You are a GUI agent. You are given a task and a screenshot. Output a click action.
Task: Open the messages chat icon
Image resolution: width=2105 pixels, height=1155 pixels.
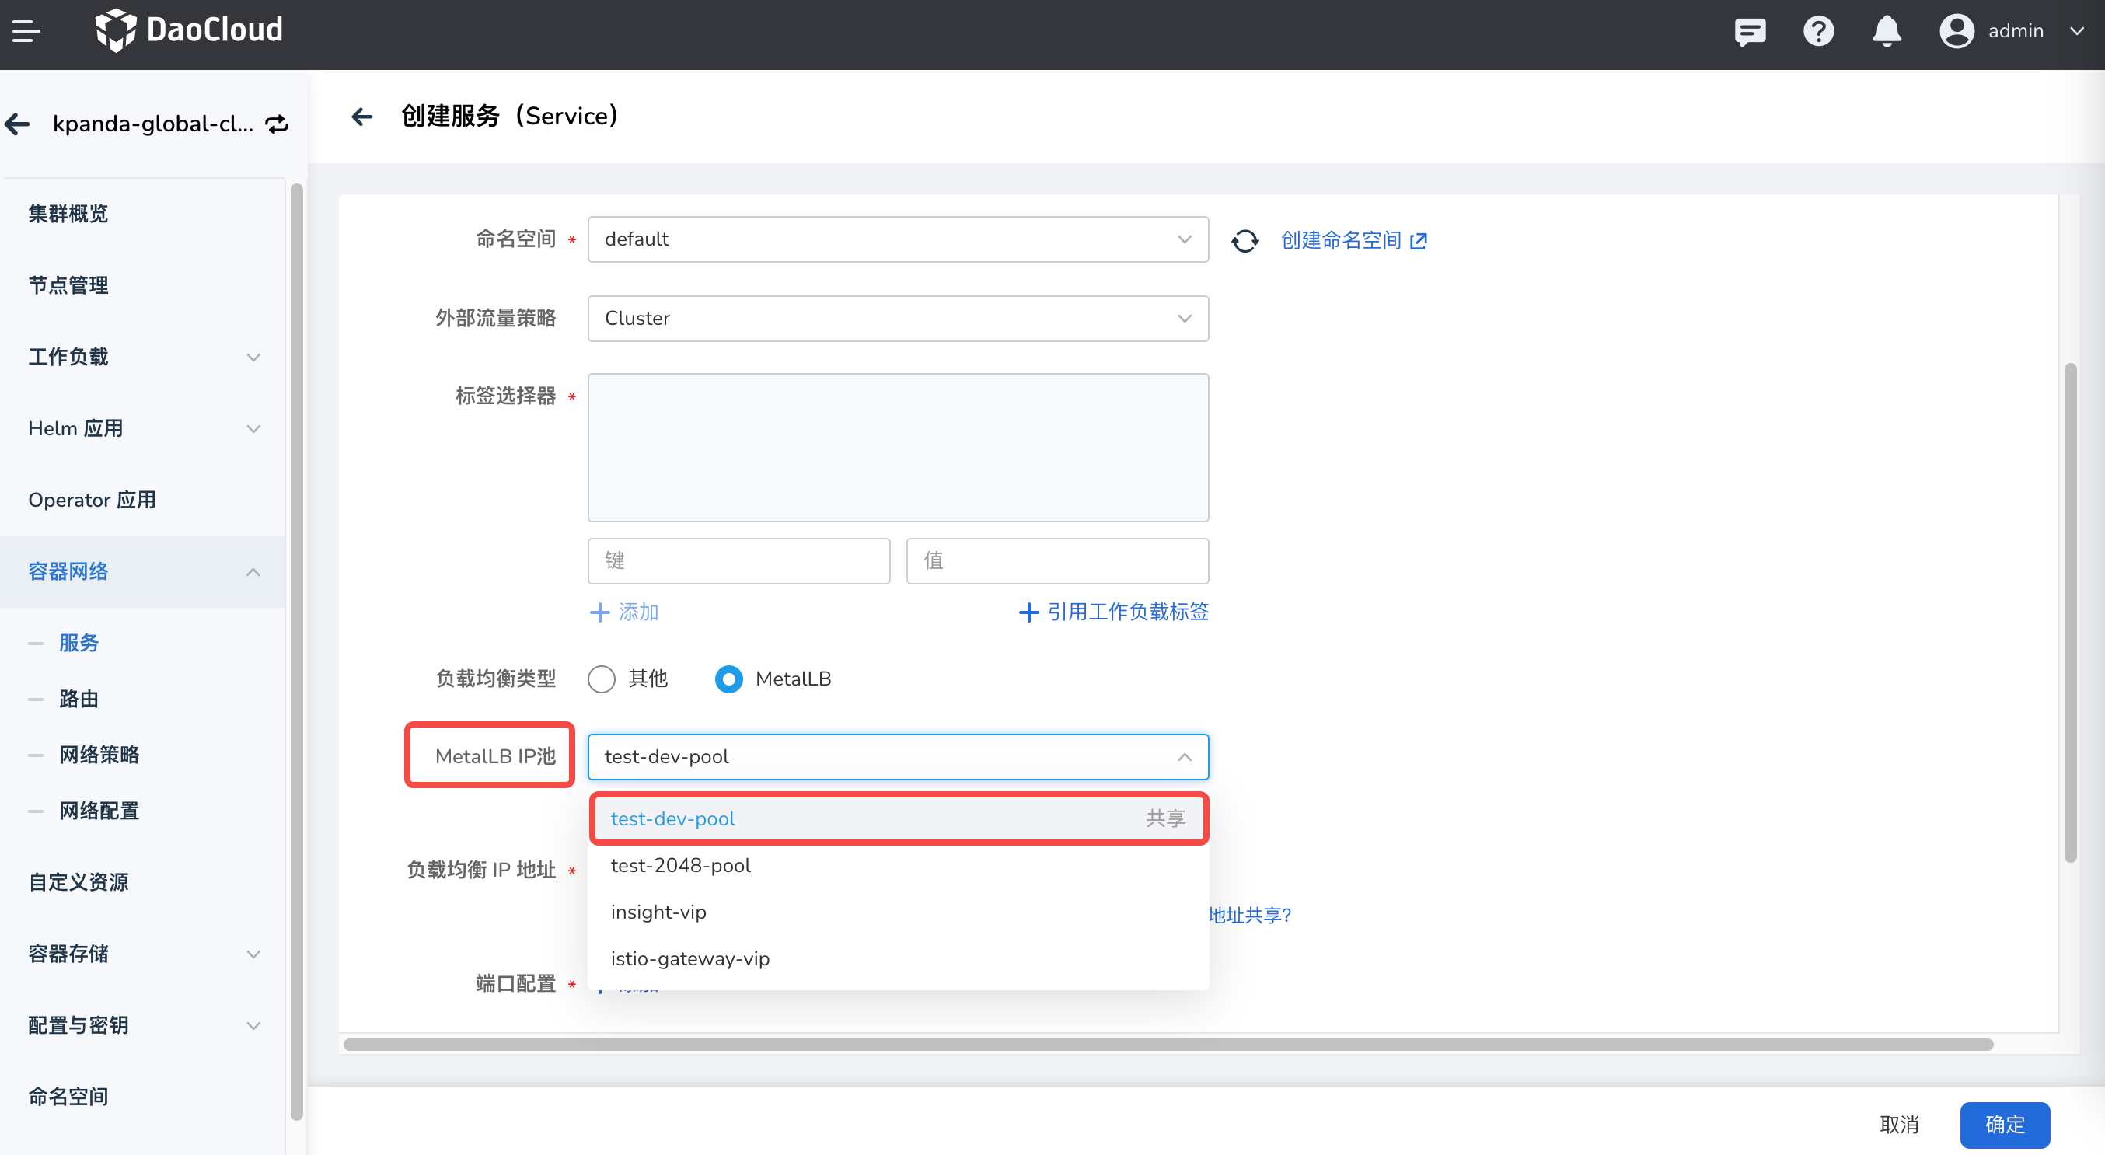pyautogui.click(x=1750, y=31)
